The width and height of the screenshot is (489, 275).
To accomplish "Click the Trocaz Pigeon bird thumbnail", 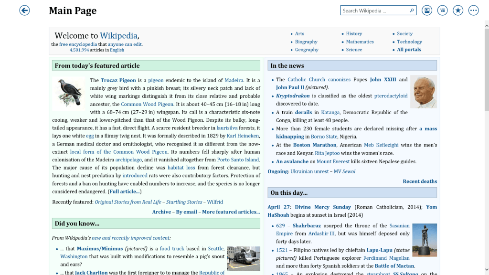I will tap(68, 93).
